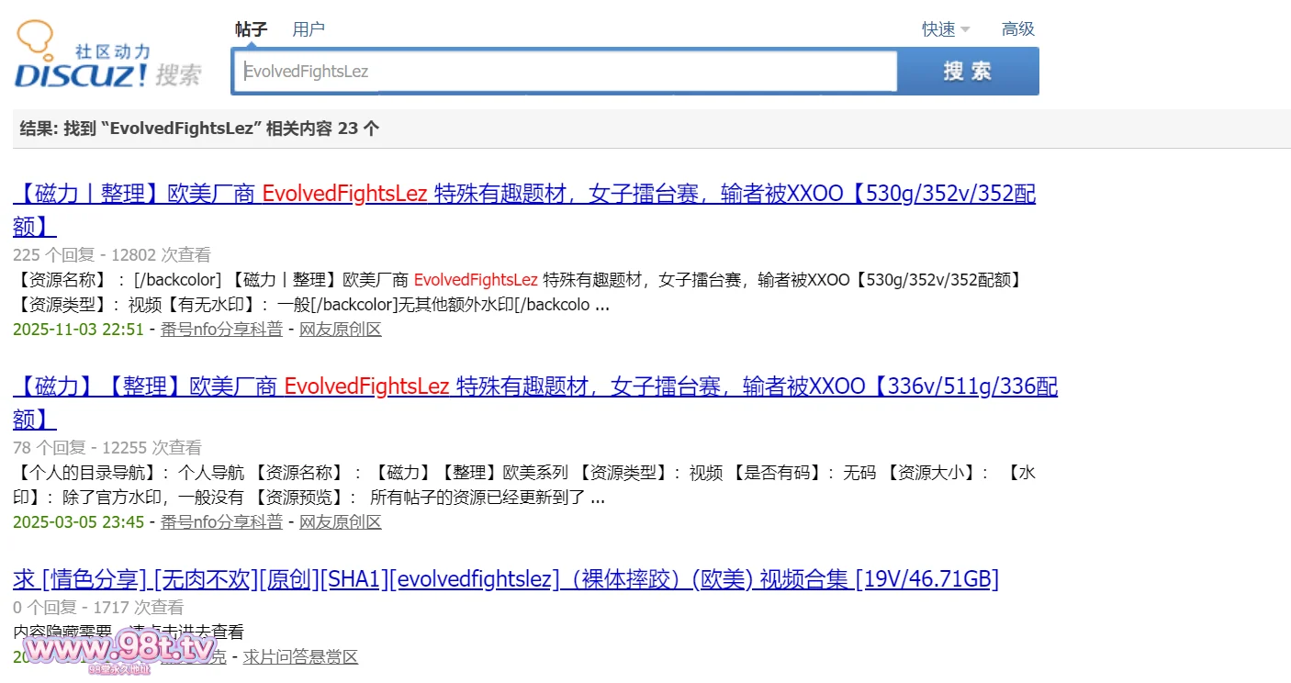
Task: Click the 快速 search mode label
Action: click(x=938, y=29)
